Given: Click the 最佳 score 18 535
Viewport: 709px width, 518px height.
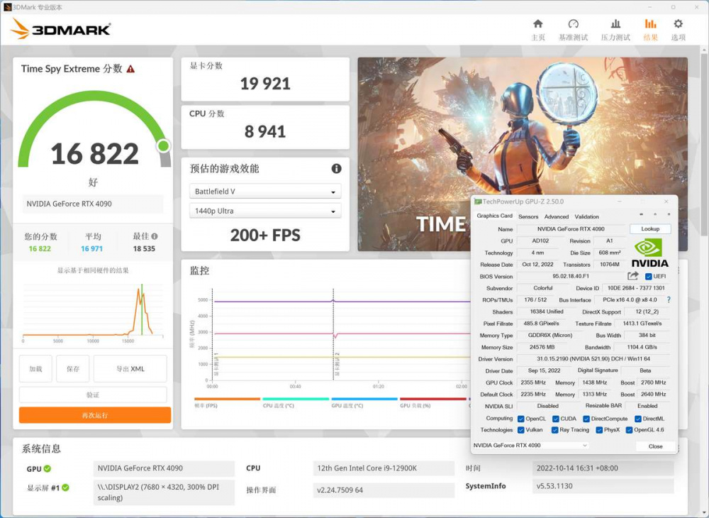Looking at the screenshot, I should 144,249.
